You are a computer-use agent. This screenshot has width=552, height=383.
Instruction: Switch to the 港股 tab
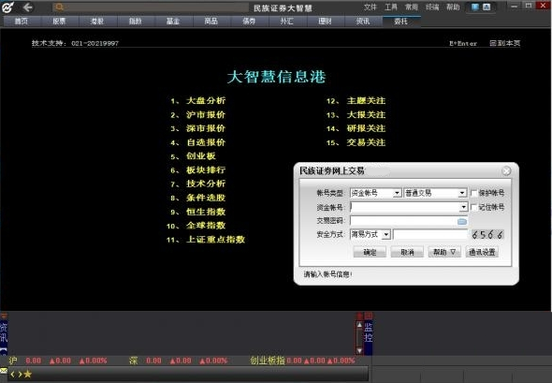pyautogui.click(x=97, y=22)
